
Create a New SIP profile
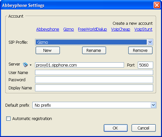click(48, 50)
